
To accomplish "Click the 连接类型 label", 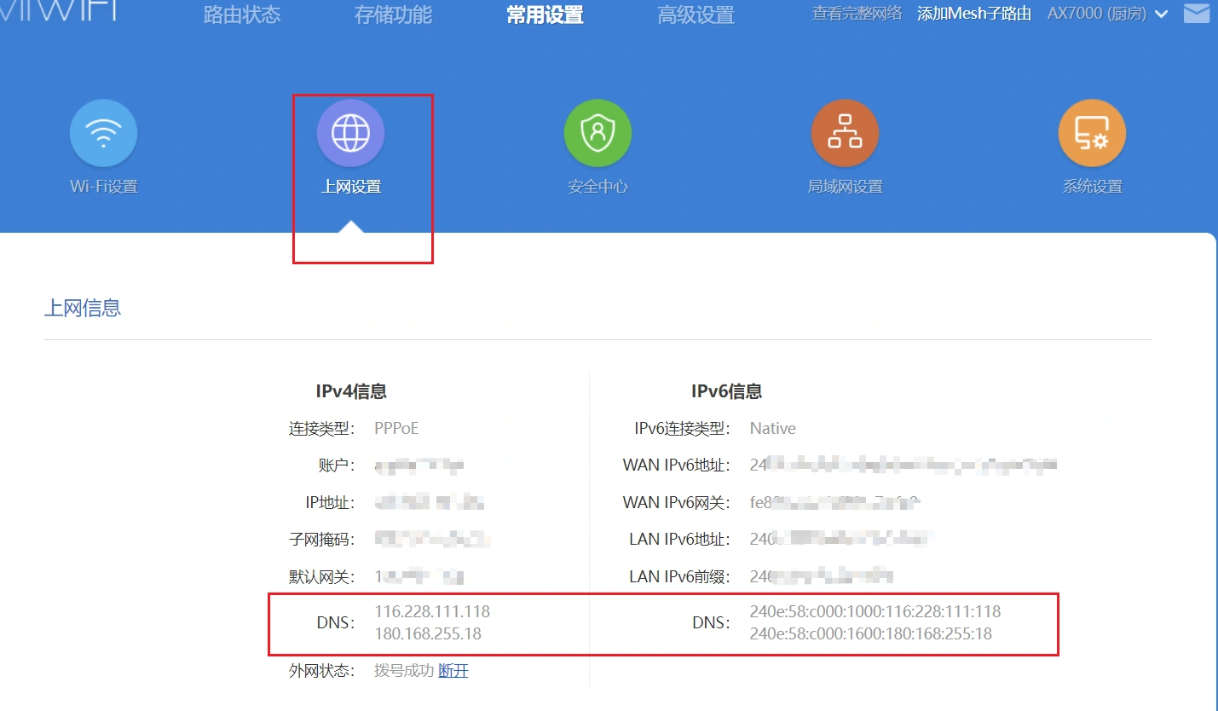I will click(321, 428).
